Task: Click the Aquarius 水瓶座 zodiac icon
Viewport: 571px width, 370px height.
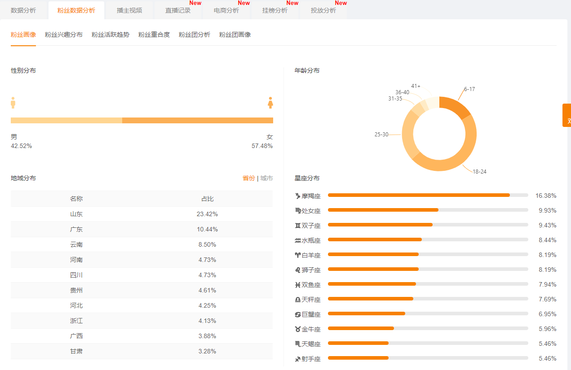Action: tap(297, 240)
